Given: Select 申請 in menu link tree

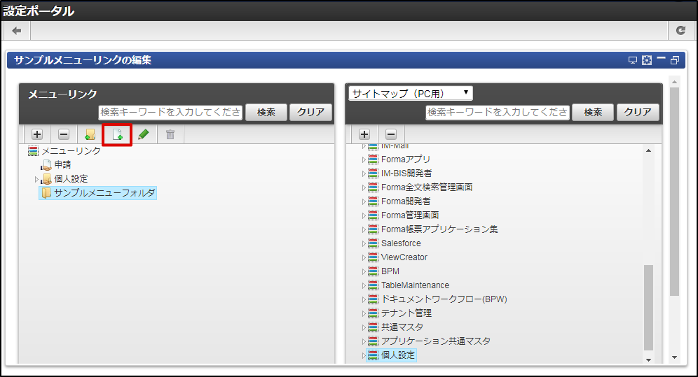Looking at the screenshot, I should pos(63,165).
